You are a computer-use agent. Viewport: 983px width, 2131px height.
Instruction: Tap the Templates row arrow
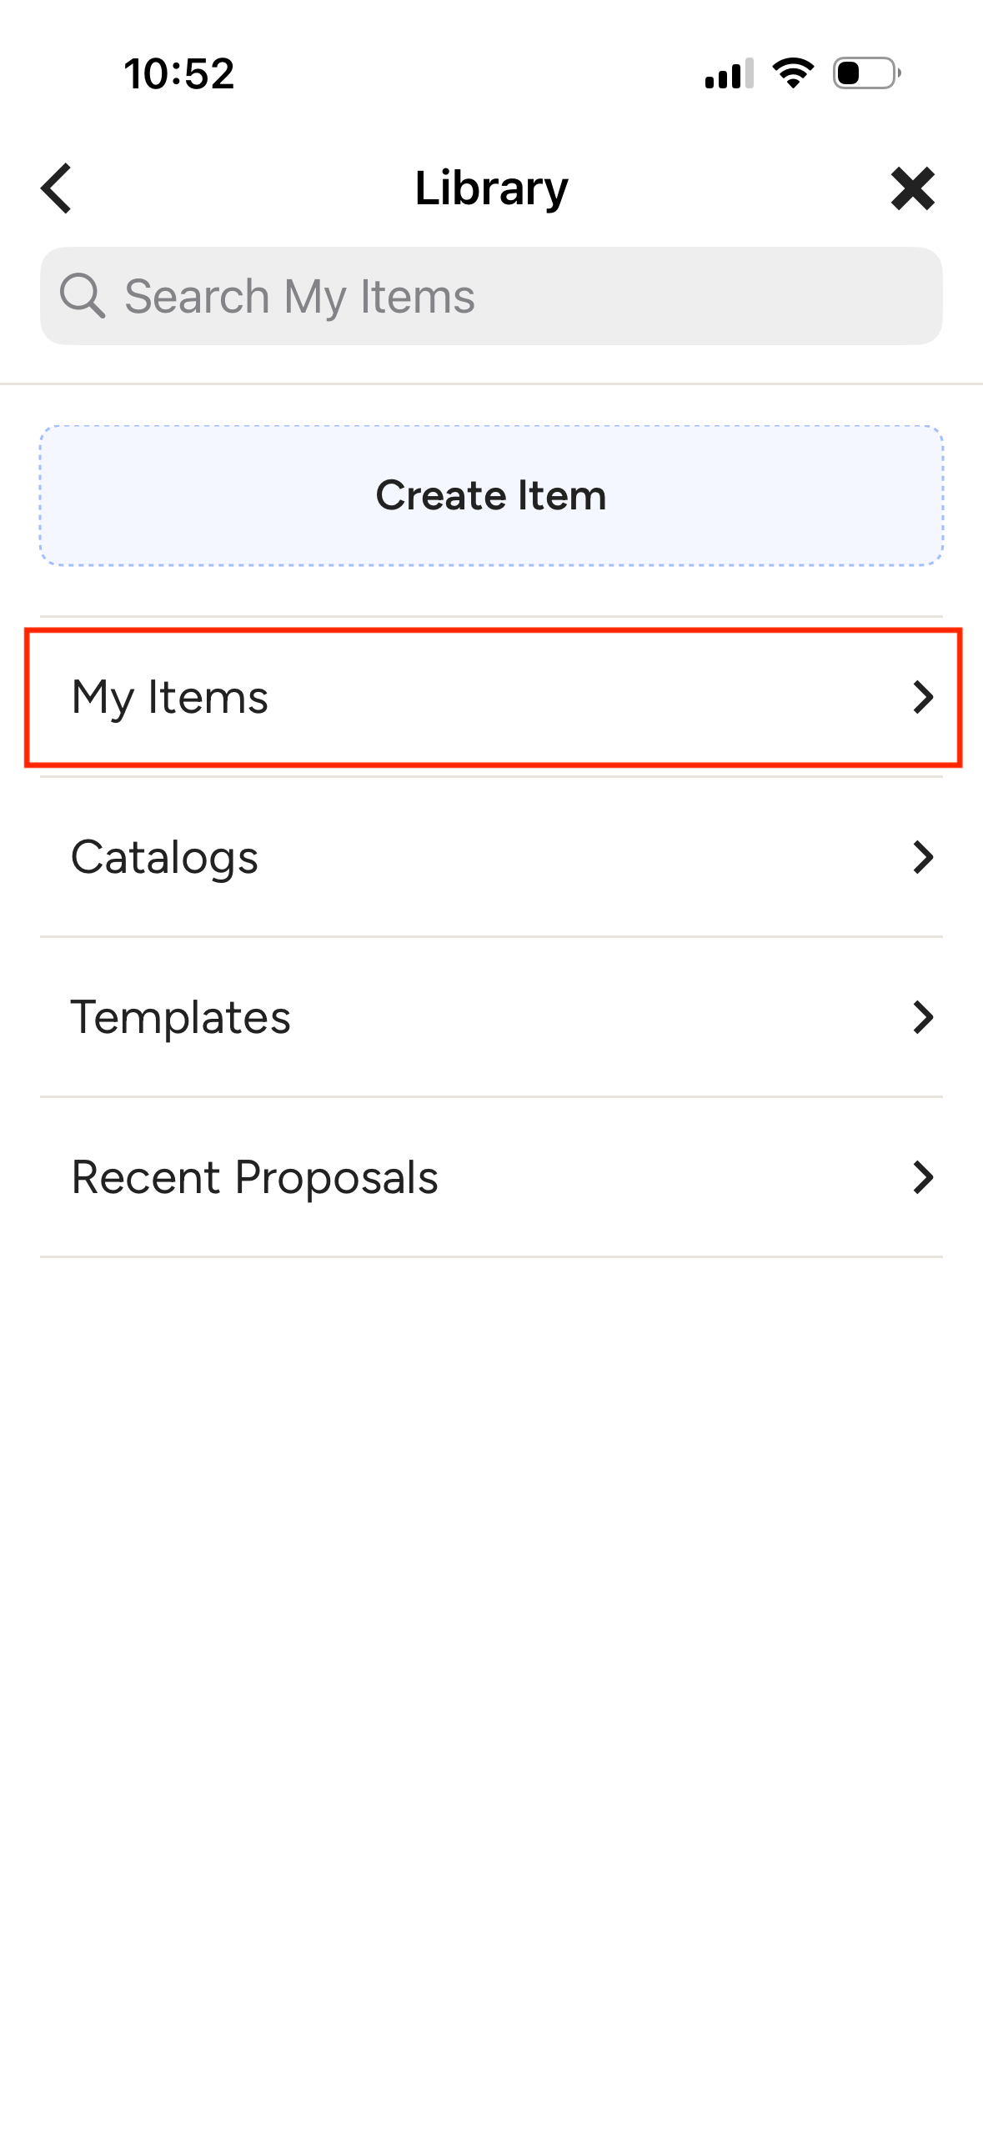922,1017
